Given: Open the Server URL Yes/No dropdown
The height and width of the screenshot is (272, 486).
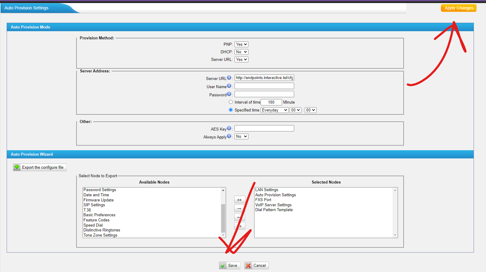Looking at the screenshot, I should tap(241, 59).
